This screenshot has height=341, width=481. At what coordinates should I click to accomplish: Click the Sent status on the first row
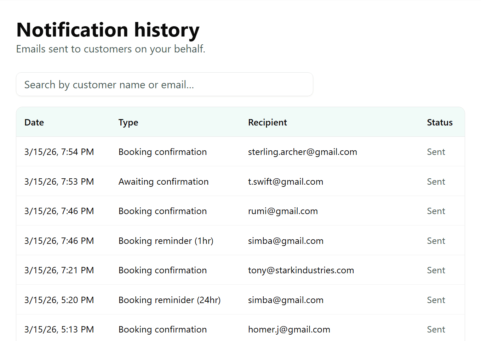436,152
